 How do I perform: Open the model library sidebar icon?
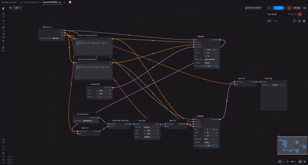pos(3,27)
